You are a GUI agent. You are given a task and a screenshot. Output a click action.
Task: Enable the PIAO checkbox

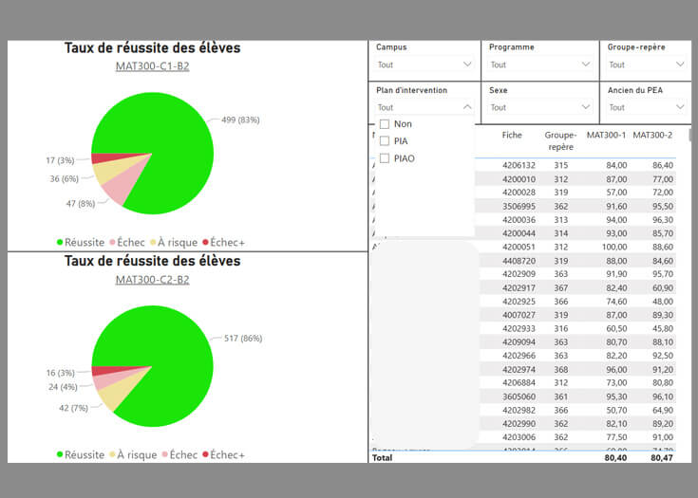(385, 158)
